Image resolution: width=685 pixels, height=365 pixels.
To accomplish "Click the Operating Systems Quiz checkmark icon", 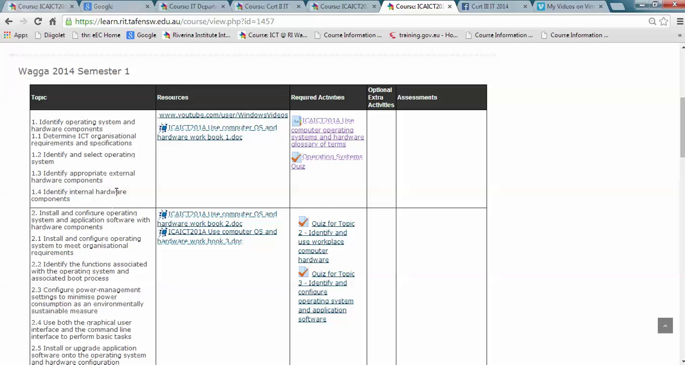I will (296, 157).
